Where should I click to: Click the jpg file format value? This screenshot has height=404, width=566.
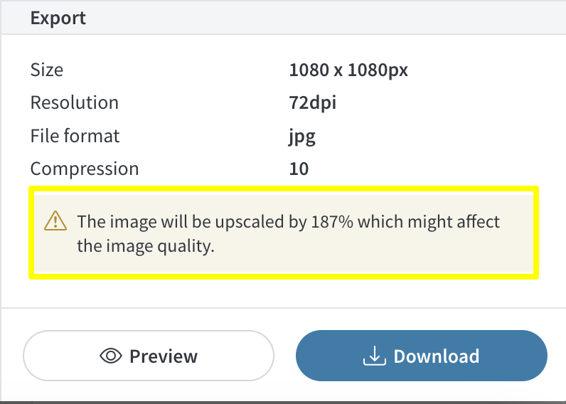click(x=302, y=137)
